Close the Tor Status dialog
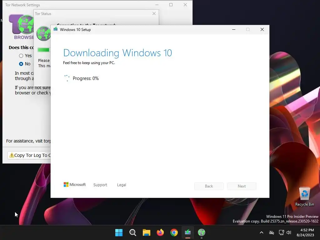 click(x=154, y=13)
